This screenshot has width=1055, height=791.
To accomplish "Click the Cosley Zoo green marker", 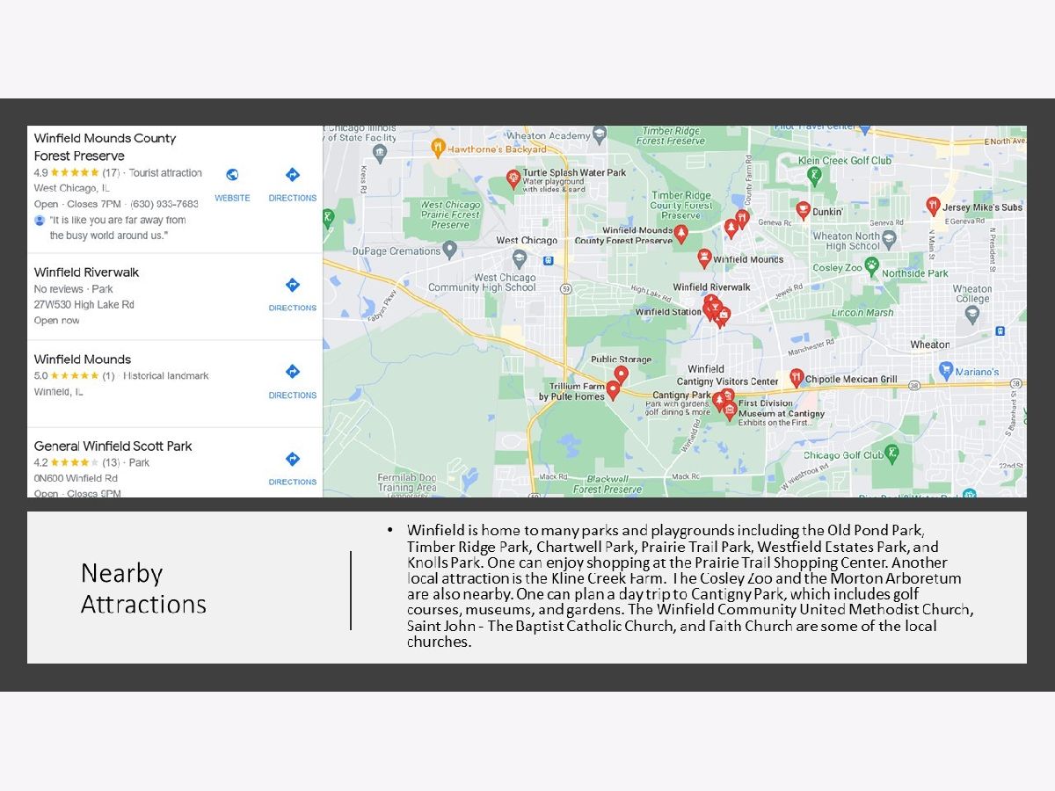I will pyautogui.click(x=872, y=265).
